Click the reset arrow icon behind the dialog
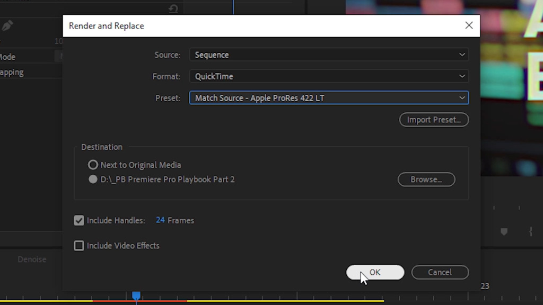The width and height of the screenshot is (543, 305). point(173,8)
